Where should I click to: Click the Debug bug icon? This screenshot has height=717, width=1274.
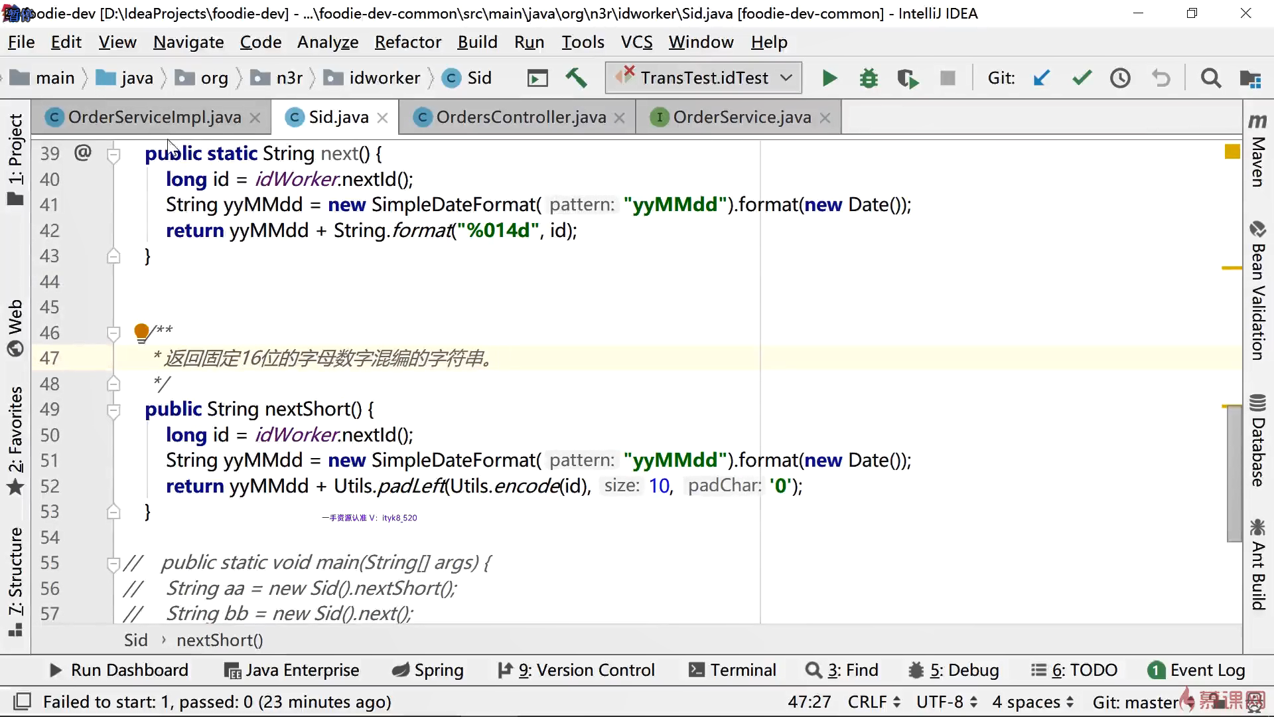point(868,78)
